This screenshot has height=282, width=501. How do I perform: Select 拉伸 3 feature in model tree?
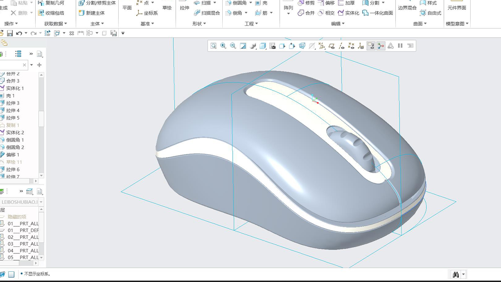pos(10,103)
